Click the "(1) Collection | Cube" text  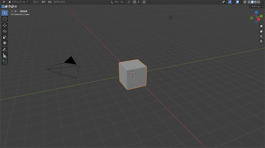coord(20,14)
